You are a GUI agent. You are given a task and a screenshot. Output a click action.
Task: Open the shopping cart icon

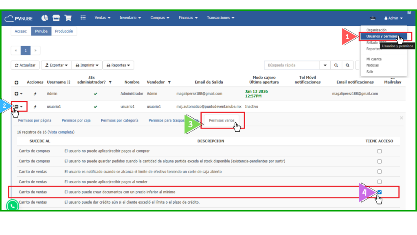pyautogui.click(x=68, y=18)
